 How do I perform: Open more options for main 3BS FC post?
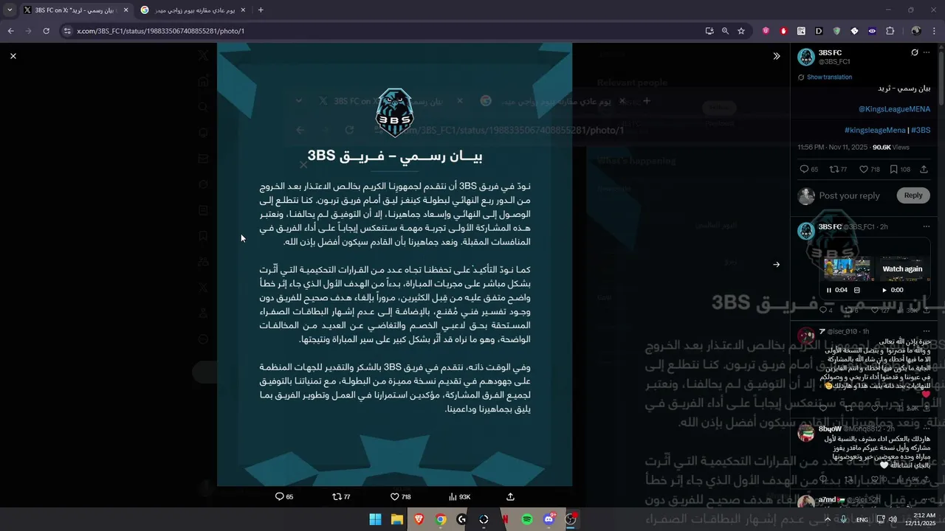tap(927, 52)
